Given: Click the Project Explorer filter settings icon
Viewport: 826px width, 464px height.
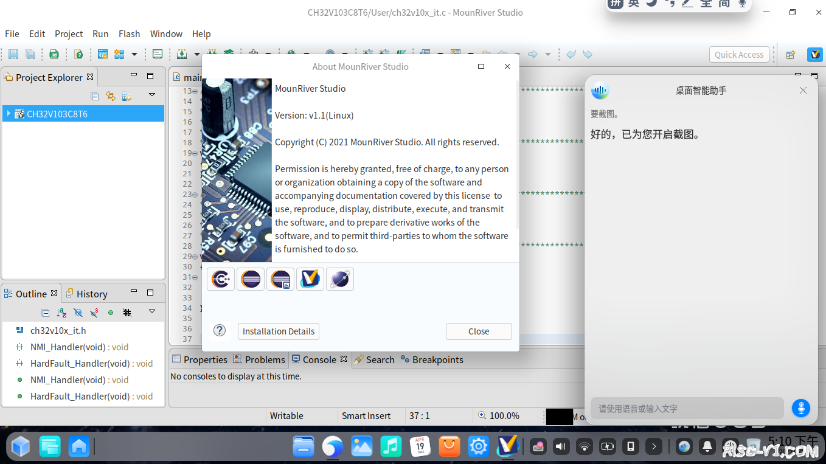Looking at the screenshot, I should (x=127, y=96).
